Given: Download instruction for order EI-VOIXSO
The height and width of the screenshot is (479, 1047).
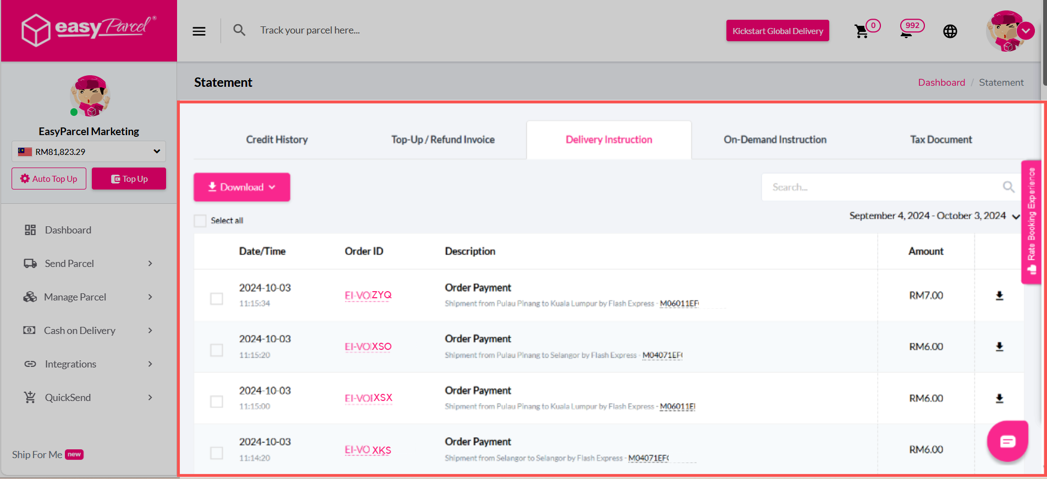Looking at the screenshot, I should [1000, 347].
